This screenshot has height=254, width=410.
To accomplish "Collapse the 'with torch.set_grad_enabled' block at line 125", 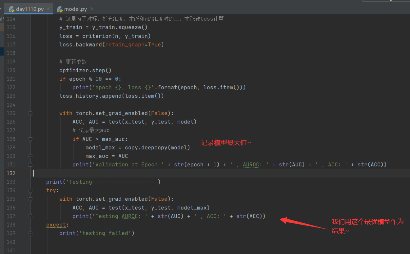I will (x=30, y=113).
